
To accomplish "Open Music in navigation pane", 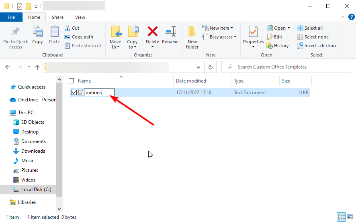I will coord(24,161).
